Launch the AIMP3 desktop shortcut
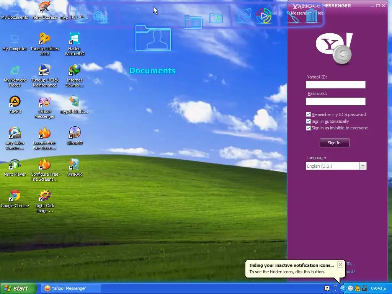 15,105
